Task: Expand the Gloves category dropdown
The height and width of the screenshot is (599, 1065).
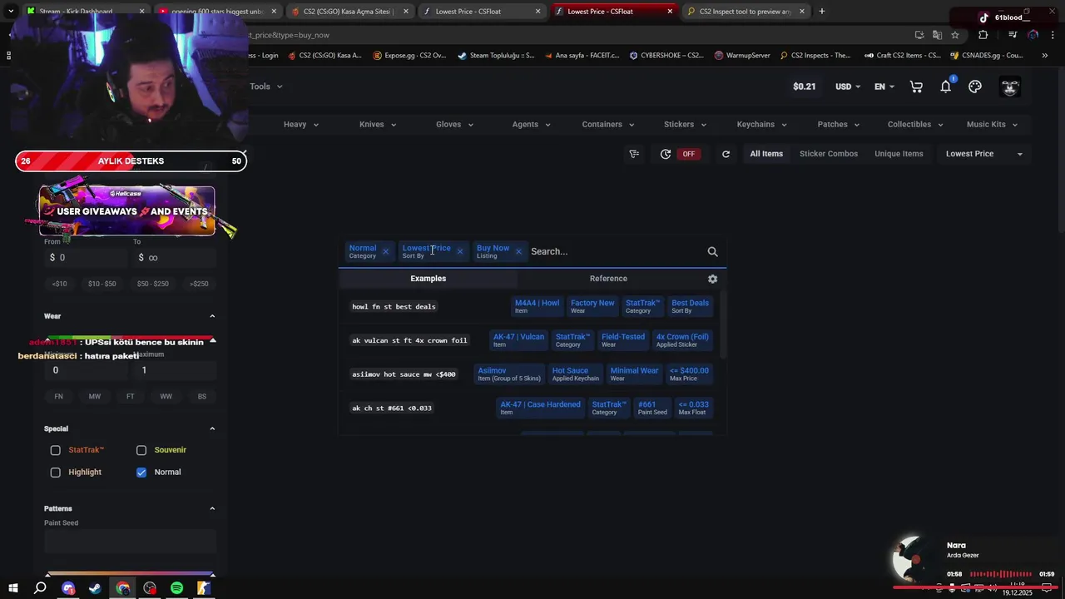Action: 454,125
